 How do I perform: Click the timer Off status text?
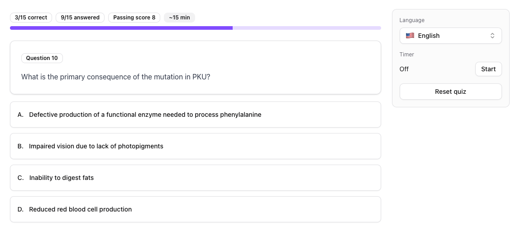(404, 69)
